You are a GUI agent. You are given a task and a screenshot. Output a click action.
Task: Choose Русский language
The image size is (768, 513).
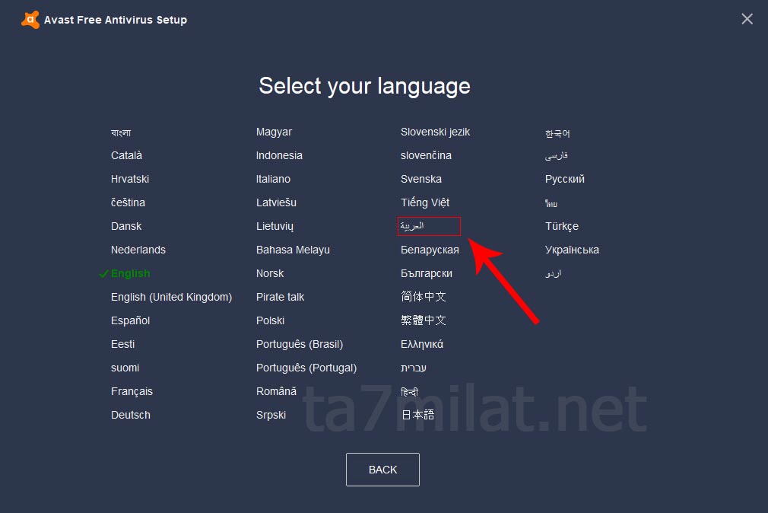click(565, 179)
